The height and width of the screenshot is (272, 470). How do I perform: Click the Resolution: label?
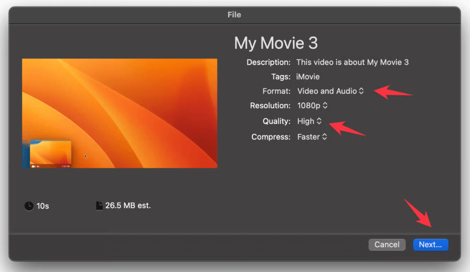pos(270,106)
